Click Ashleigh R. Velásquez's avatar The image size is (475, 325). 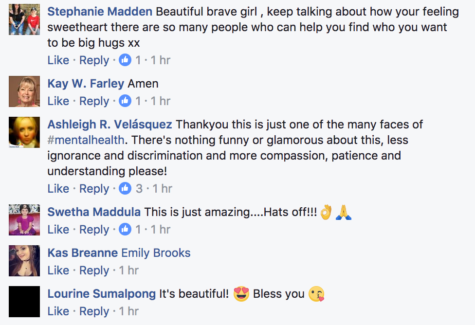point(24,132)
